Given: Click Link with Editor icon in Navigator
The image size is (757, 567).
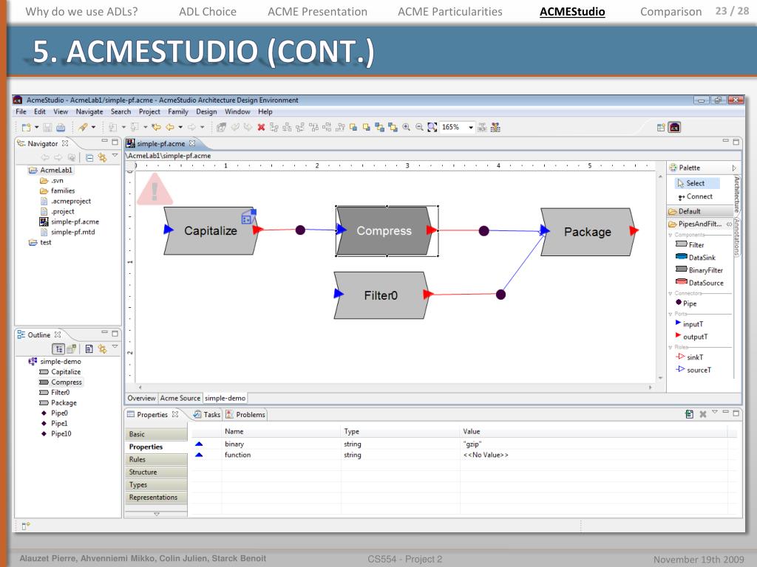Looking at the screenshot, I should click(102, 157).
